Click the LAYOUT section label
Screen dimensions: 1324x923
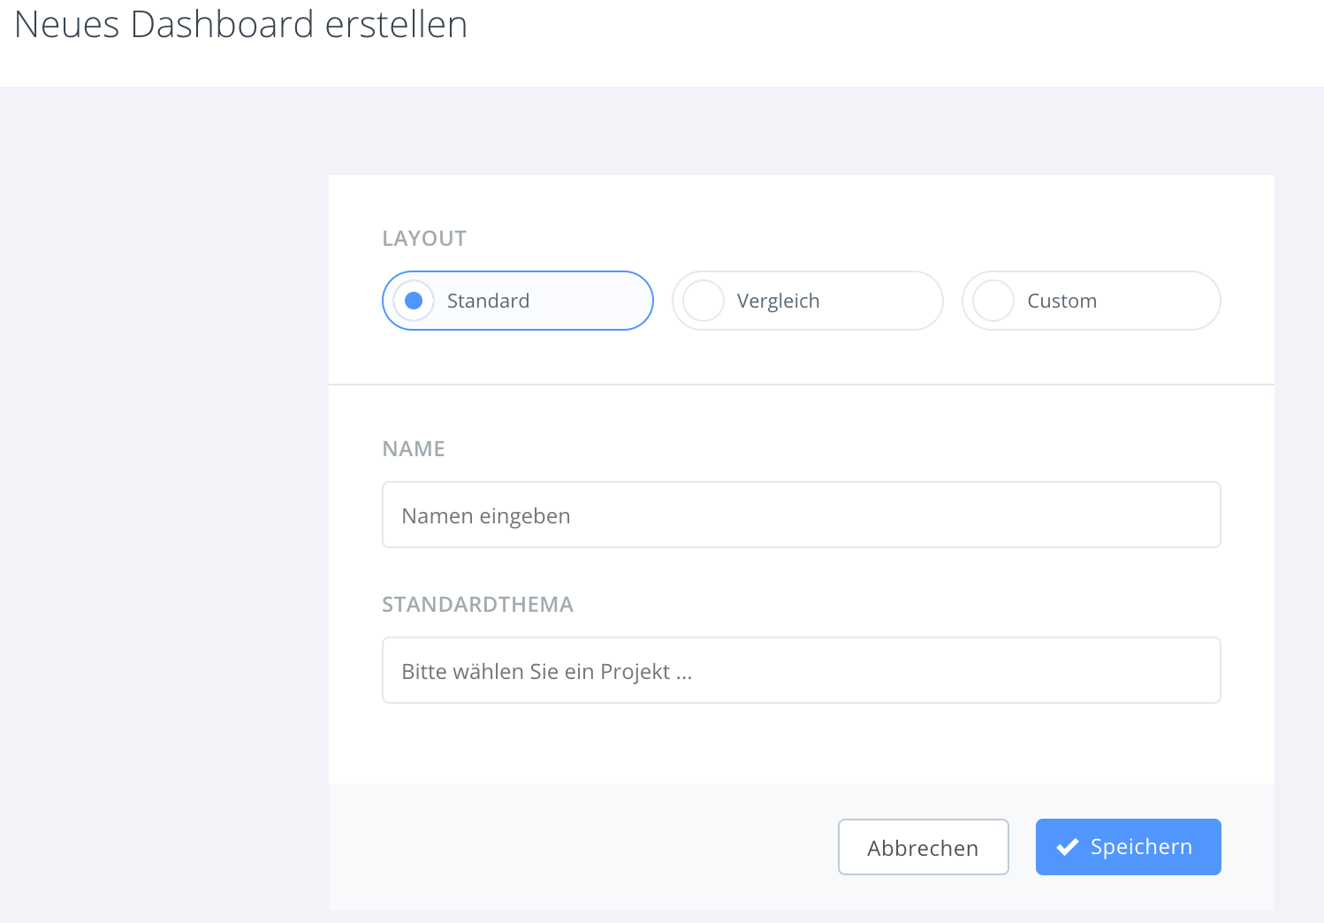424,239
